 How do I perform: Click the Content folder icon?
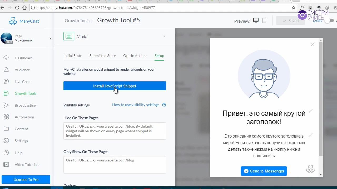[6, 129]
